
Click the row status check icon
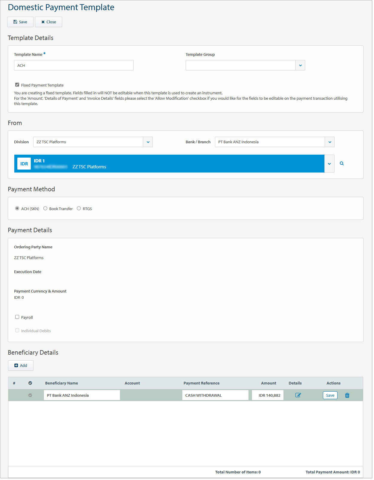pyautogui.click(x=30, y=395)
